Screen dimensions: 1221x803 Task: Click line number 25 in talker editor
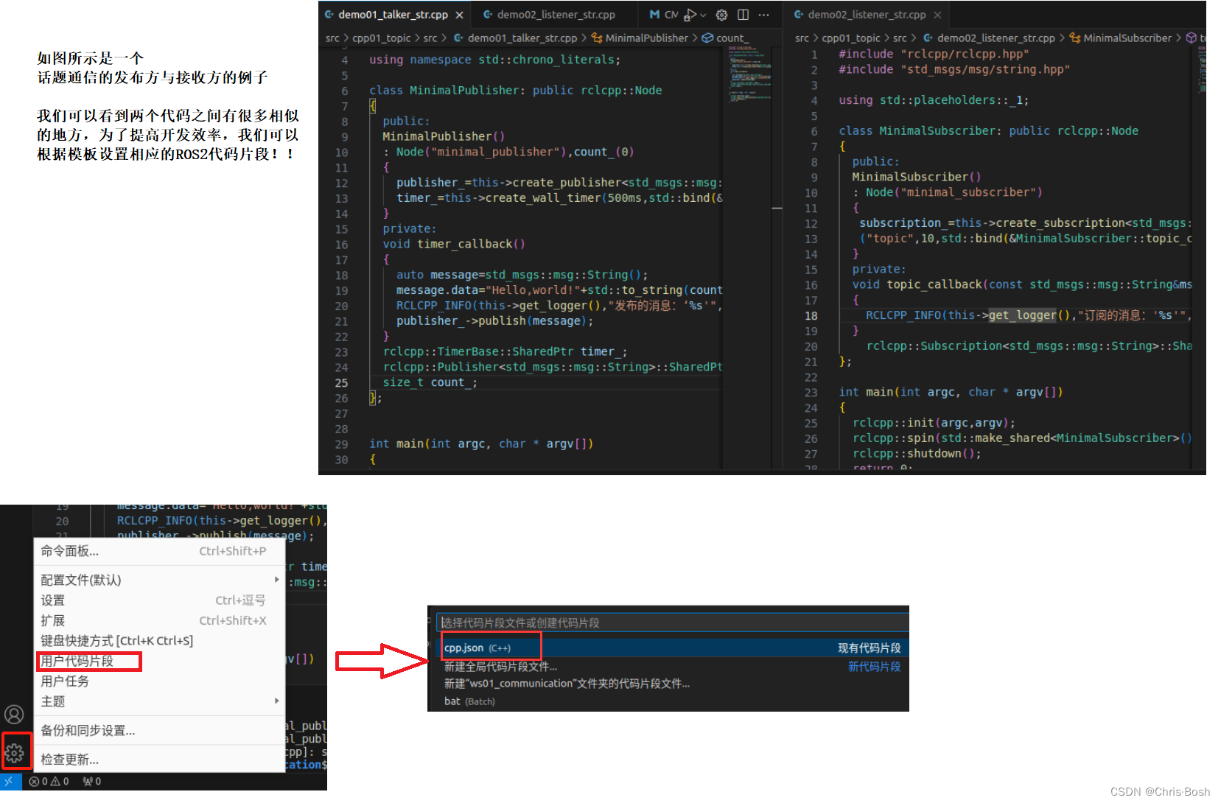342,383
